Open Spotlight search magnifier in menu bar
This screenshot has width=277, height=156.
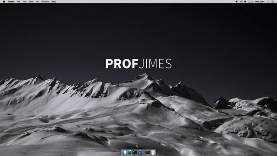(x=268, y=2)
